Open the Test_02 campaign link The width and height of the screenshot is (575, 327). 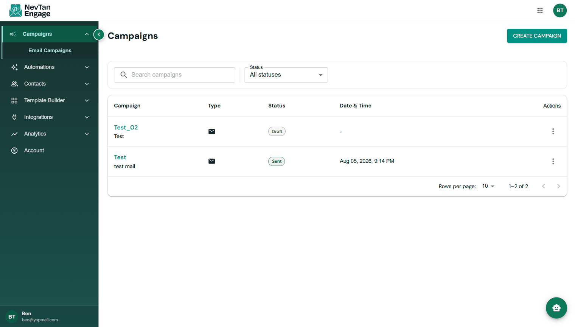[x=126, y=128]
